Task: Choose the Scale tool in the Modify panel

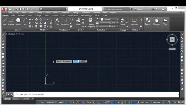Action: pos(41,26)
